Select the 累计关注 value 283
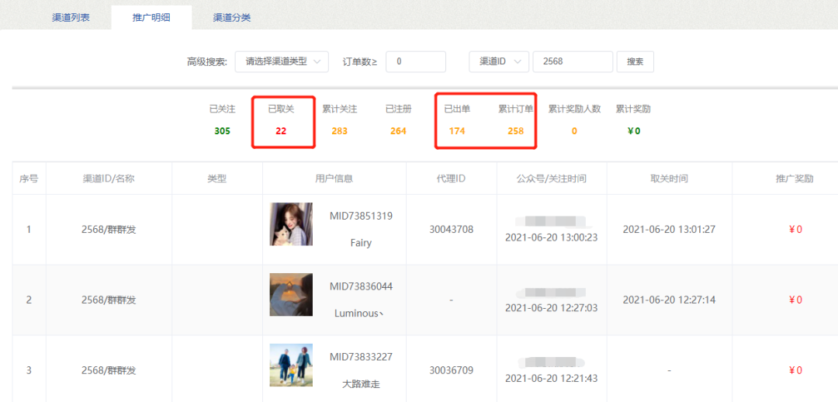The image size is (838, 402). click(x=339, y=131)
